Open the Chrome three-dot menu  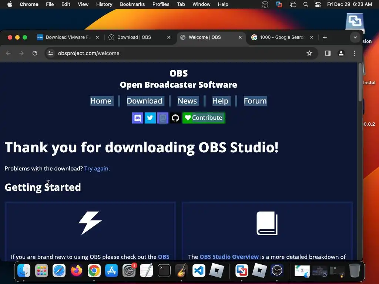pyautogui.click(x=354, y=53)
